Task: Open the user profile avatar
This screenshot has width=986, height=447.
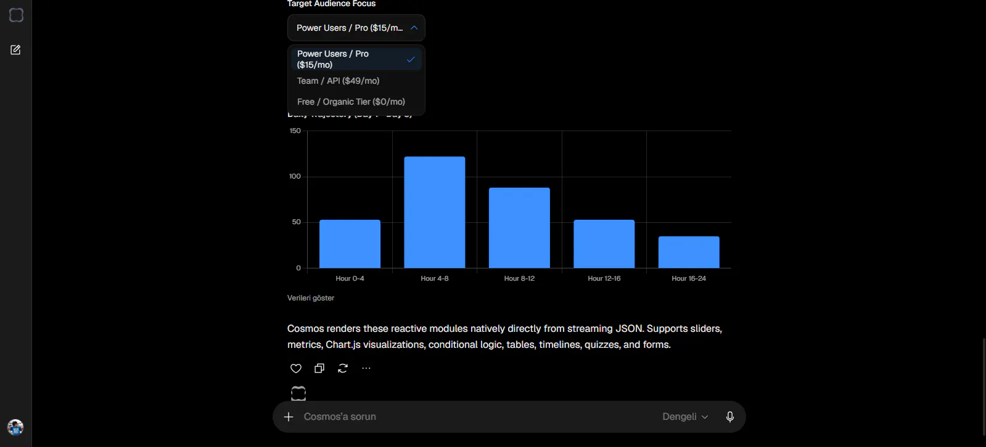Action: click(x=15, y=427)
